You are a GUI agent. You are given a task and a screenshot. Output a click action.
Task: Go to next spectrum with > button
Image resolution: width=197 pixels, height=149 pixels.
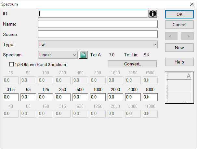tap(188, 36)
